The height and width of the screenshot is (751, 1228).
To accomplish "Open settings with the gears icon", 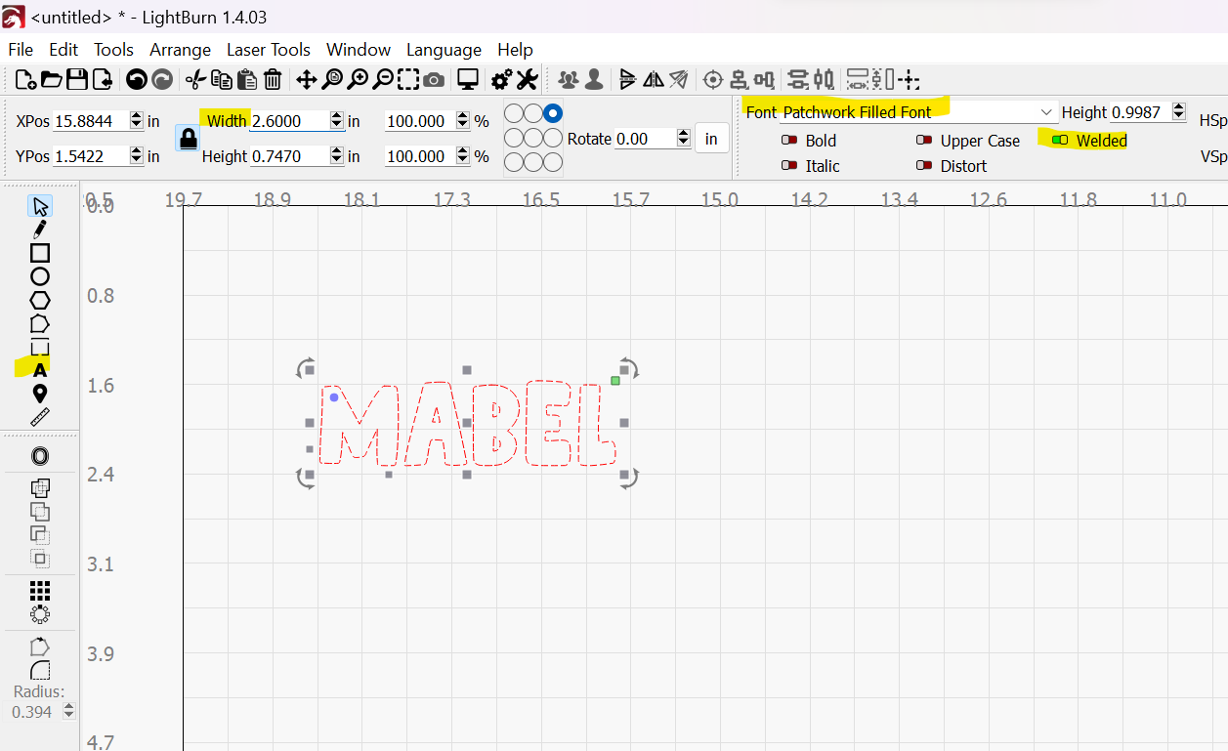I will tap(501, 79).
